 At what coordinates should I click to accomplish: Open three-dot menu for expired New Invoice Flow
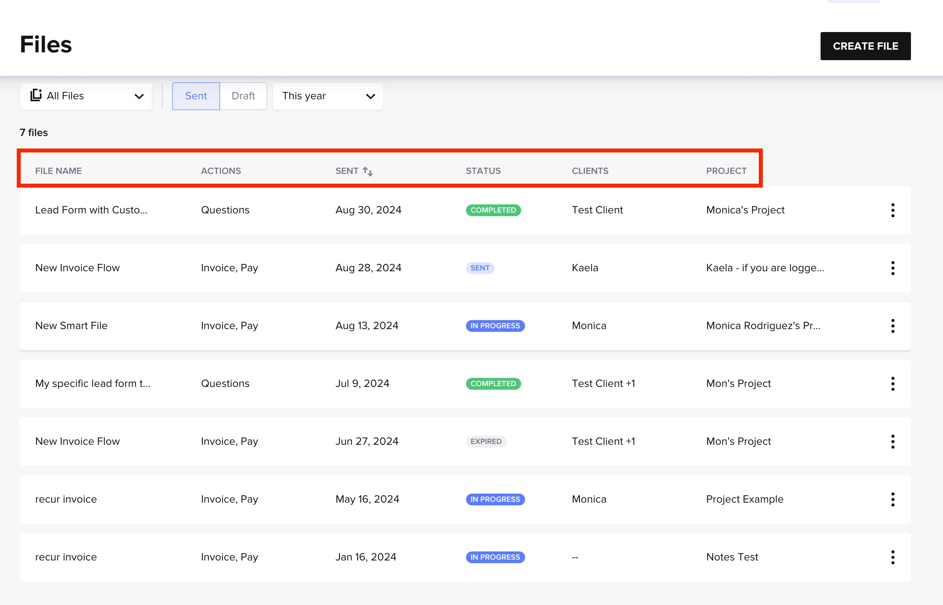[x=892, y=441]
